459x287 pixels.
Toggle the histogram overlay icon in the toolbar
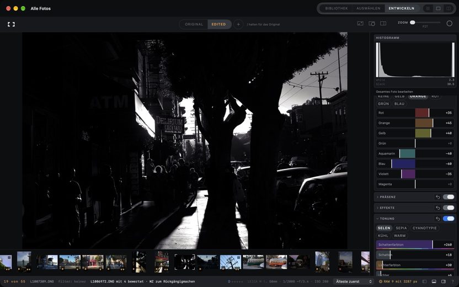pos(360,23)
